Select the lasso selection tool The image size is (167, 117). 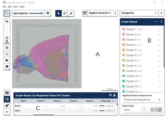pos(65,13)
